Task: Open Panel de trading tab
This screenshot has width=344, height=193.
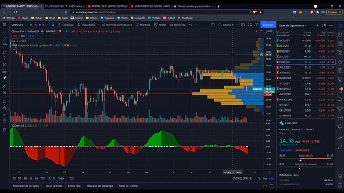Action: pos(128,186)
